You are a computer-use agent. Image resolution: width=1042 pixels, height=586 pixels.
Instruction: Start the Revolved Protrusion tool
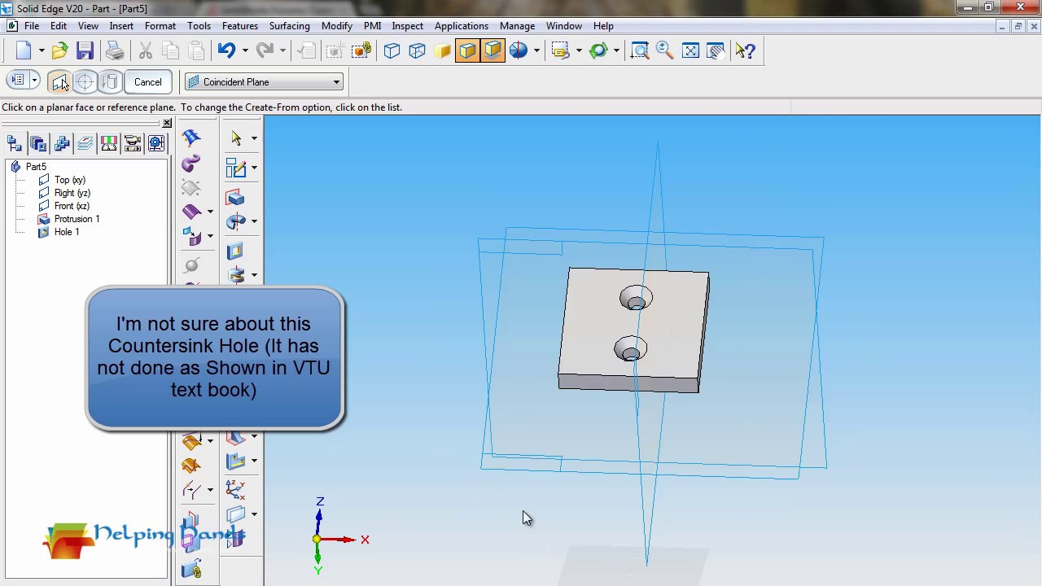point(236,221)
